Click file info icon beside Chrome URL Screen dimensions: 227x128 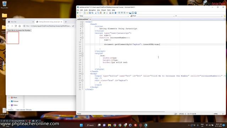(x=24, y=26)
